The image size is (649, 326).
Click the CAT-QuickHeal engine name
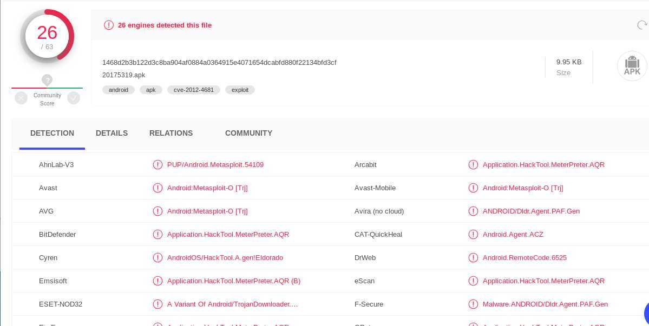378,234
